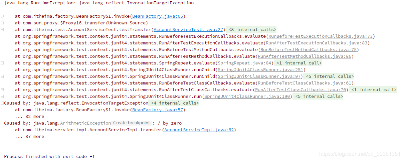The width and height of the screenshot is (403, 160).
Task: Open SpringJUnit4ClassRunner.java:251 link
Action: (260, 69)
